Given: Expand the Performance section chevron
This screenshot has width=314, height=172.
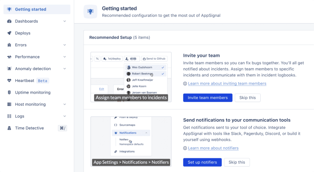Looking at the screenshot, I should (x=64, y=57).
